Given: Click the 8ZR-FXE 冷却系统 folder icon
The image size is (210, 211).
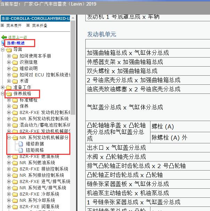Looking at the screenshot, I should click(x=15, y=194).
